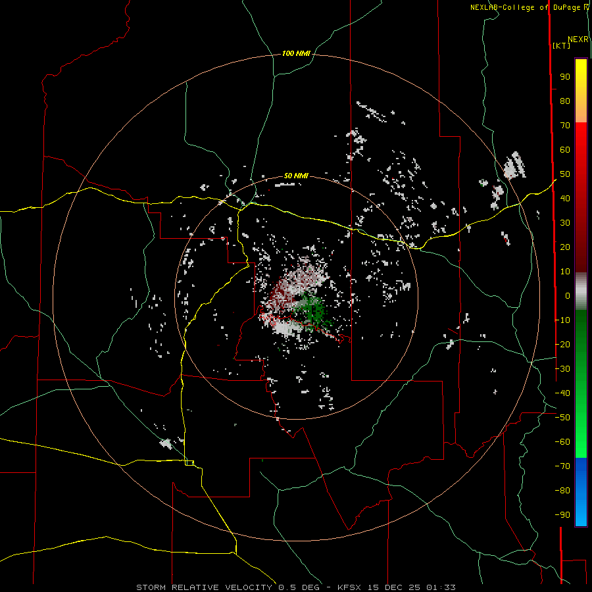Click the 90 value on the velocity scale
This screenshot has width=592, height=592.
click(x=565, y=77)
